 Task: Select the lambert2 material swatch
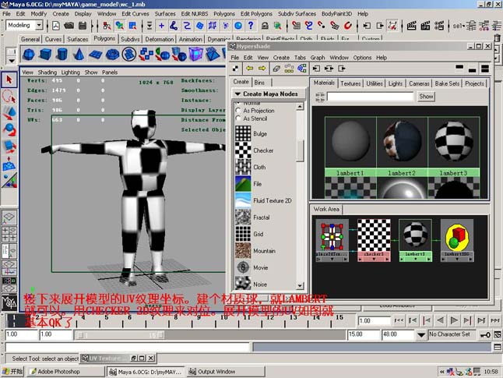click(402, 147)
